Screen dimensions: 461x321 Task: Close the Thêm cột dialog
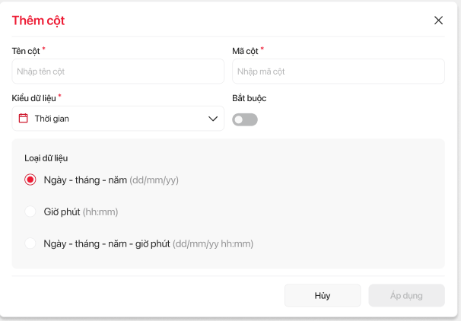[x=438, y=21]
